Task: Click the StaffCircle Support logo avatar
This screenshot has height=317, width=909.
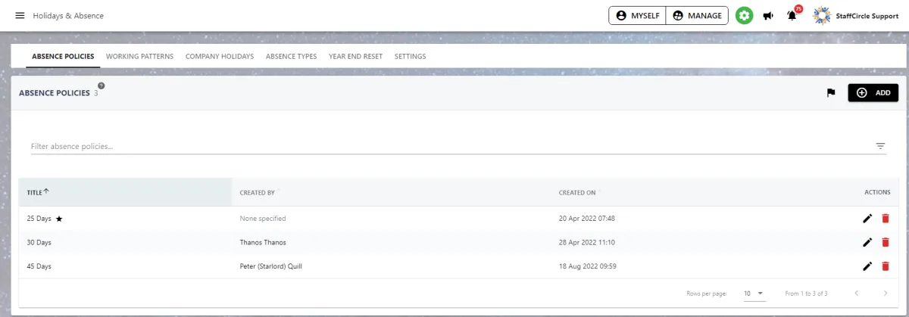Action: [x=822, y=15]
